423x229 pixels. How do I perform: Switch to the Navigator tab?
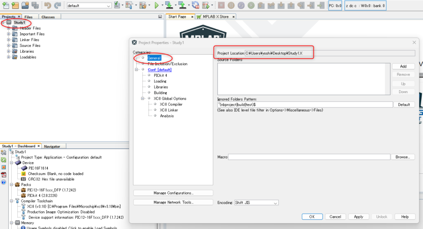pyautogui.click(x=52, y=146)
